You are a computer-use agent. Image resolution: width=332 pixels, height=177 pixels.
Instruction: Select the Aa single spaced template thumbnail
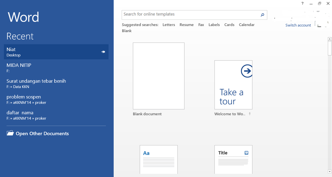pyautogui.click(x=159, y=159)
